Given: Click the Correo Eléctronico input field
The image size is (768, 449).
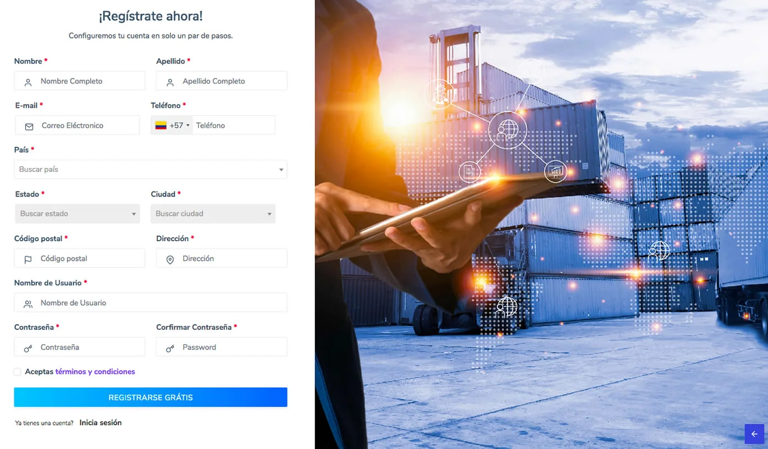Looking at the screenshot, I should (x=78, y=125).
